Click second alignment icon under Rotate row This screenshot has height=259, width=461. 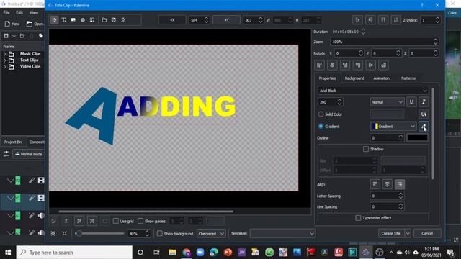(332, 65)
